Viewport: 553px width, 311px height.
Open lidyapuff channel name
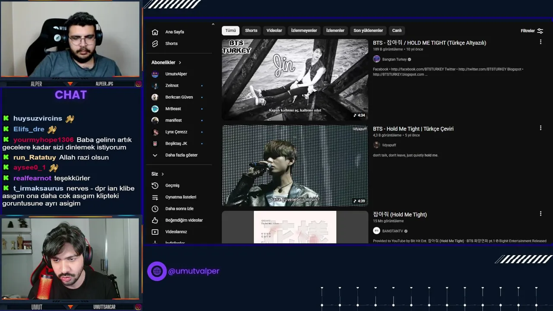point(389,145)
